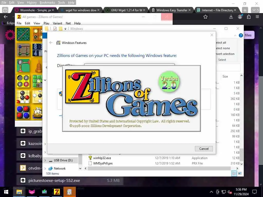The image size is (263, 197).
Task: Open Firefox hamburger application menu
Action: (x=257, y=17)
